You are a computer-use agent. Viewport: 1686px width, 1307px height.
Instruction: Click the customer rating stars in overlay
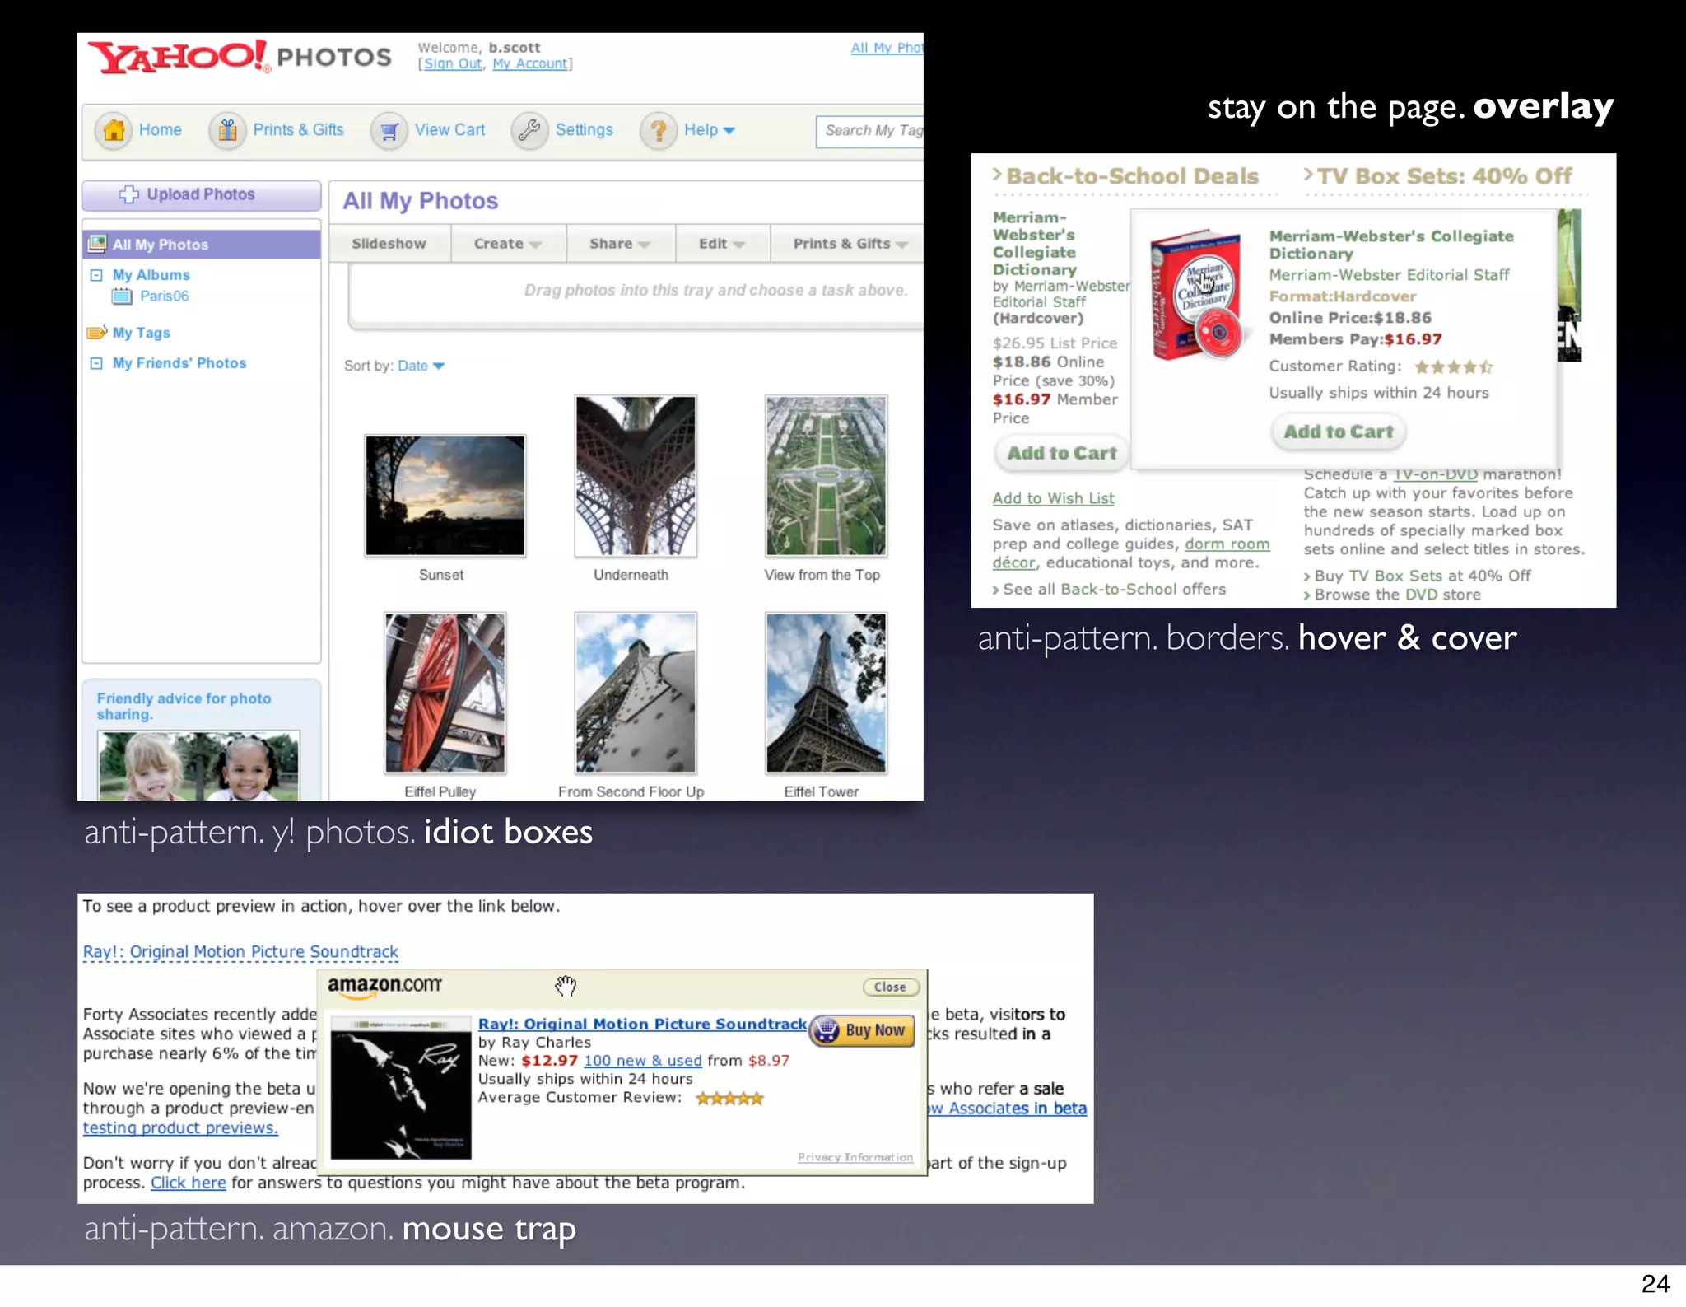pos(1453,367)
